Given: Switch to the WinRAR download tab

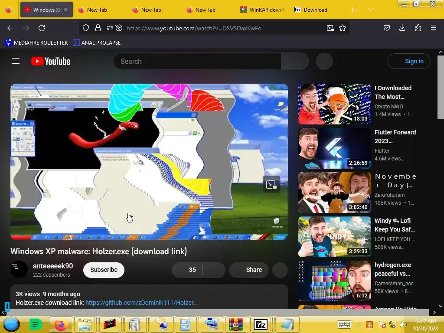Looking at the screenshot, I should 262,10.
